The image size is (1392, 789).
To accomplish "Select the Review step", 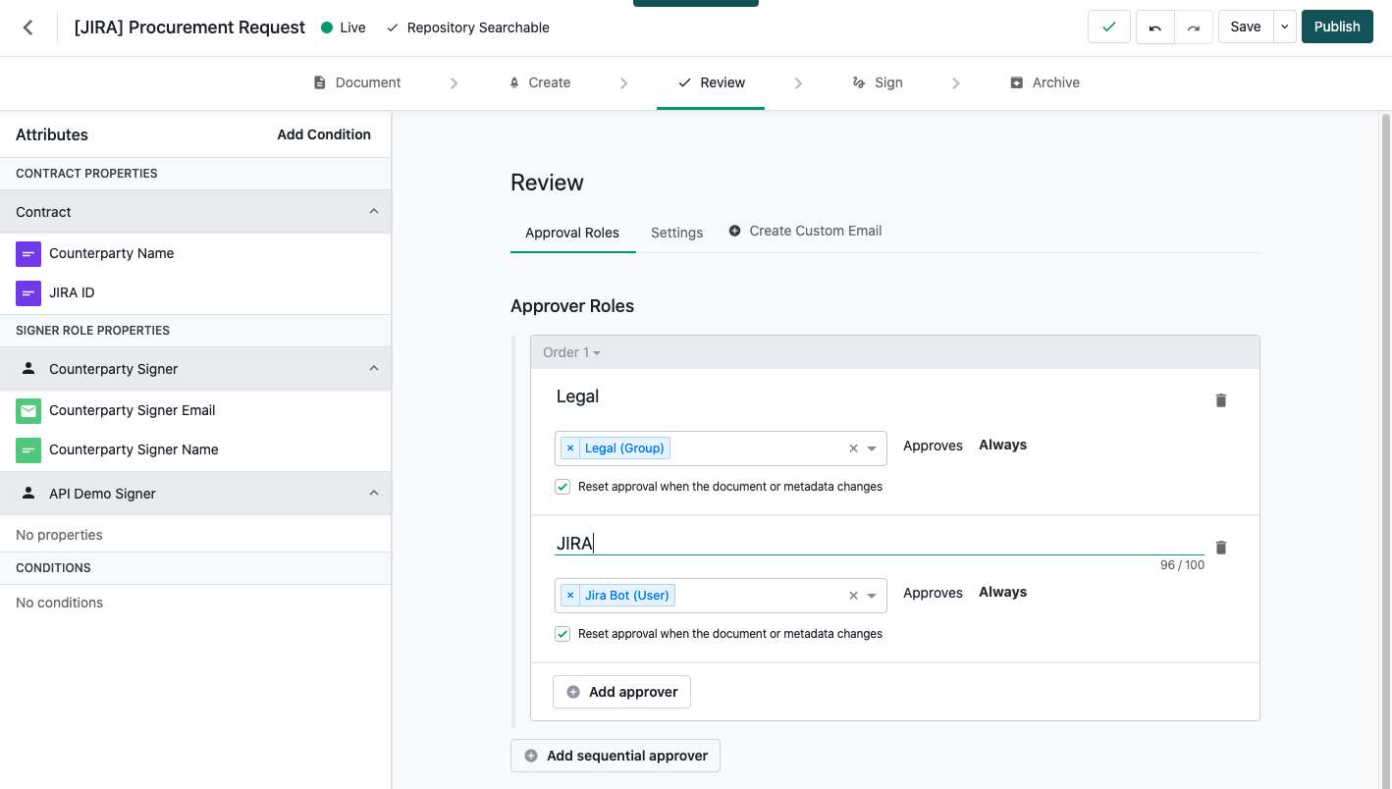I will 712,82.
